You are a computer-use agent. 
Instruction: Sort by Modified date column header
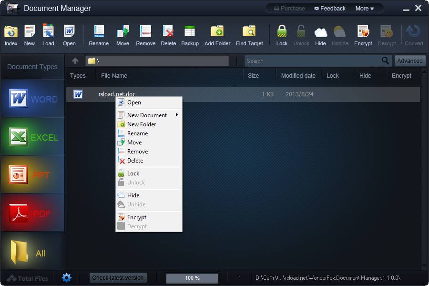pyautogui.click(x=298, y=76)
